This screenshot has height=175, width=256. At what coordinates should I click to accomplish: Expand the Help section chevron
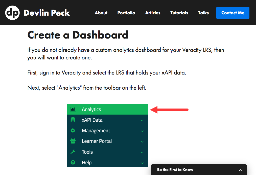coord(142,163)
